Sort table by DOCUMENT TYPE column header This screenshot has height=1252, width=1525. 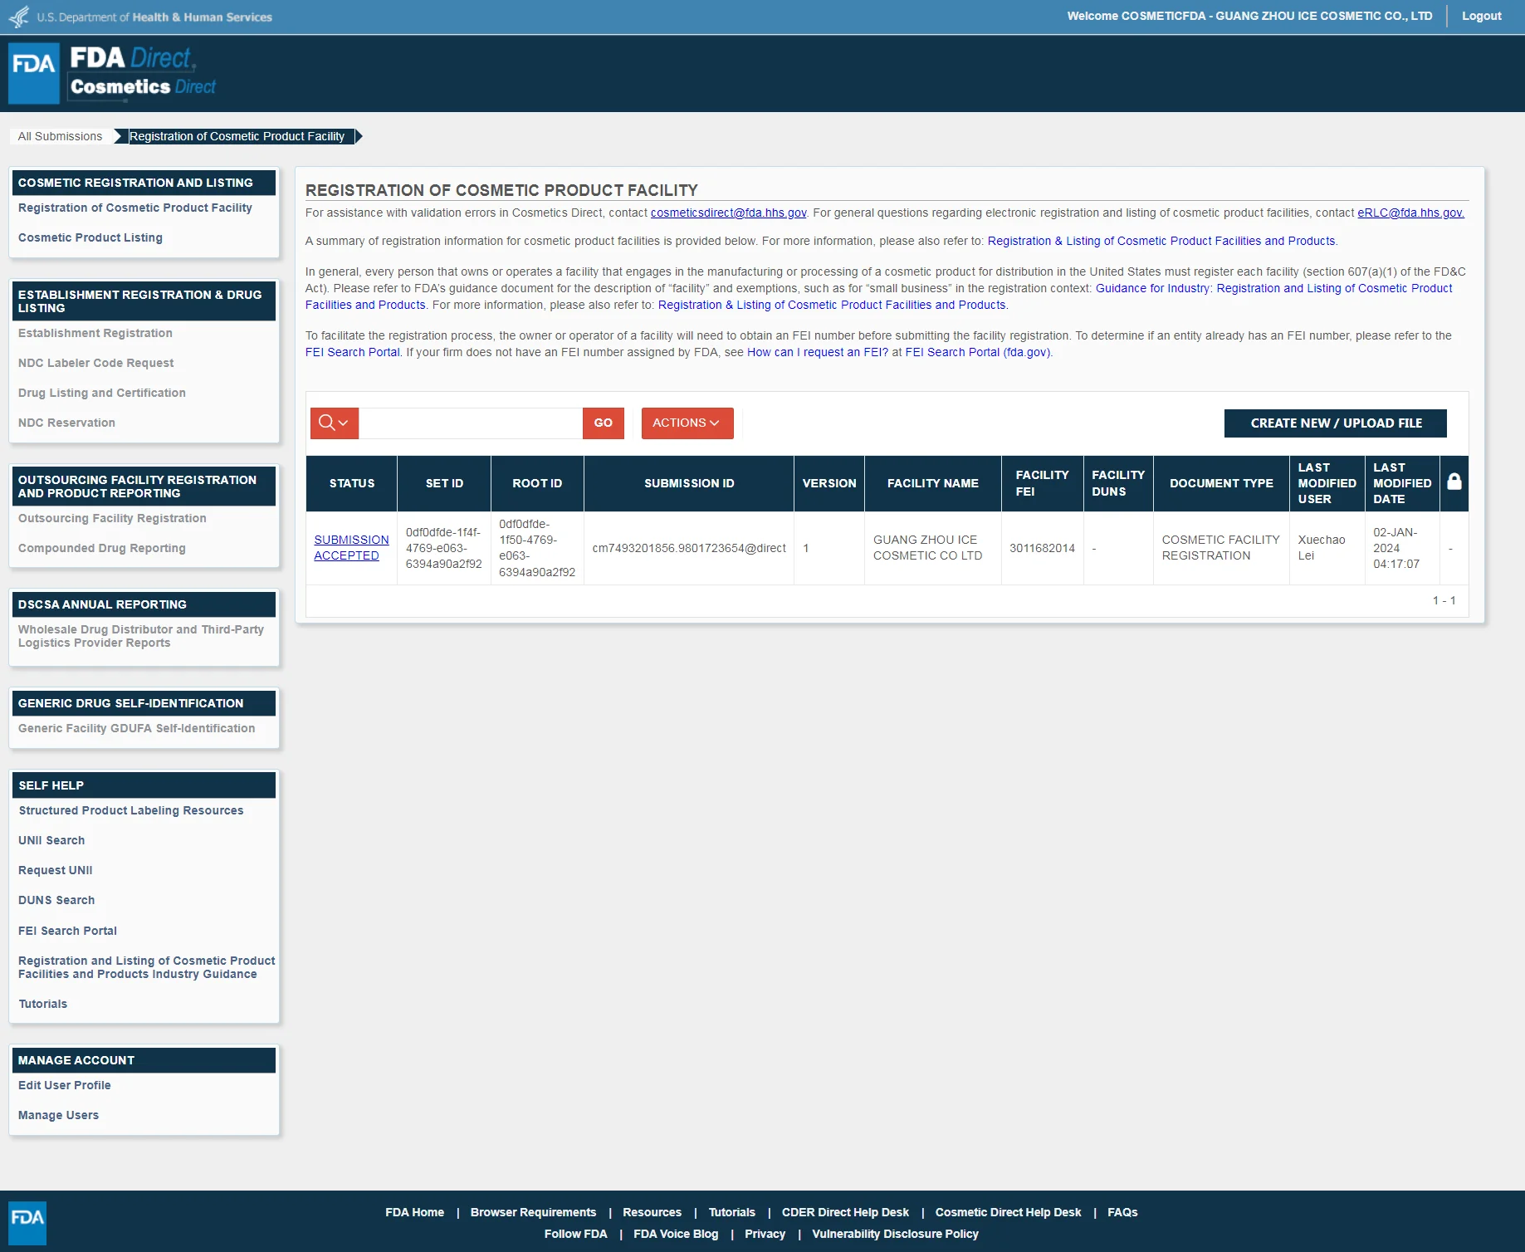tap(1221, 483)
